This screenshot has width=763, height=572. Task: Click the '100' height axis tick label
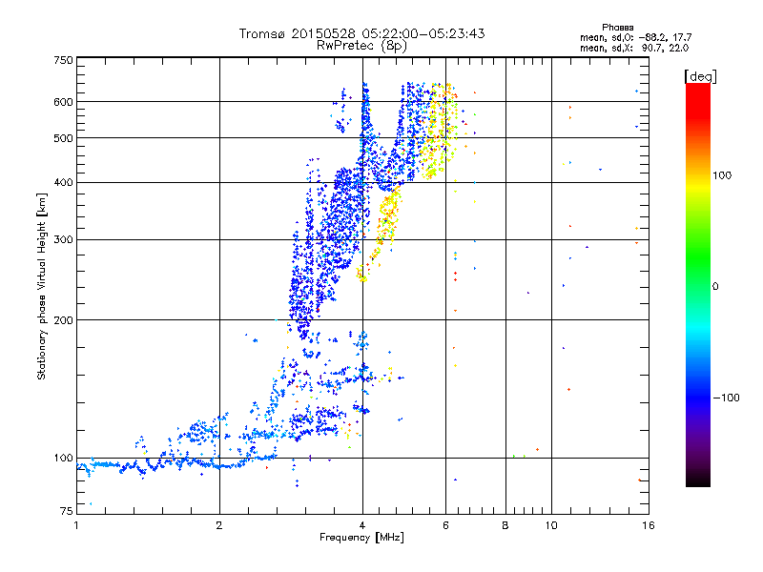click(63, 458)
